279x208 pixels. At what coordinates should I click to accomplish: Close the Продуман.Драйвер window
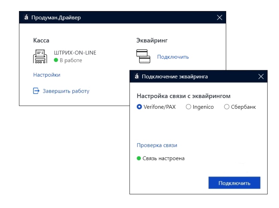click(219, 17)
